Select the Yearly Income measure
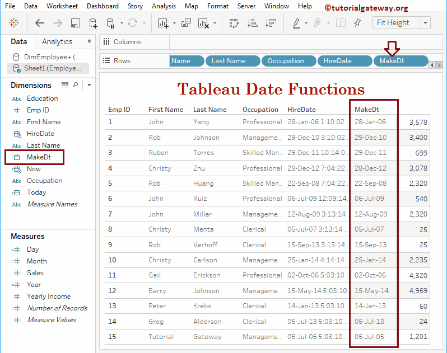447x353 pixels. click(x=49, y=296)
